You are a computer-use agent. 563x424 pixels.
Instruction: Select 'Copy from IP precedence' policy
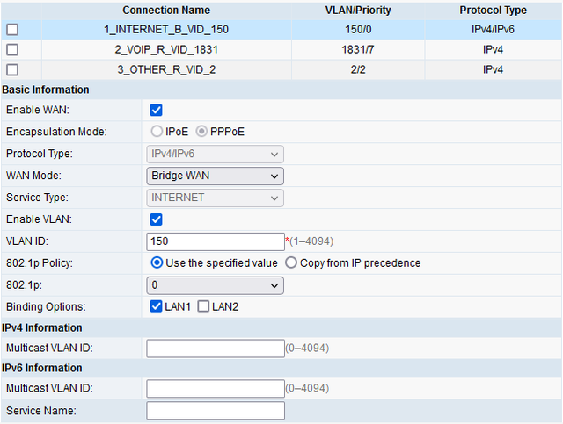291,263
